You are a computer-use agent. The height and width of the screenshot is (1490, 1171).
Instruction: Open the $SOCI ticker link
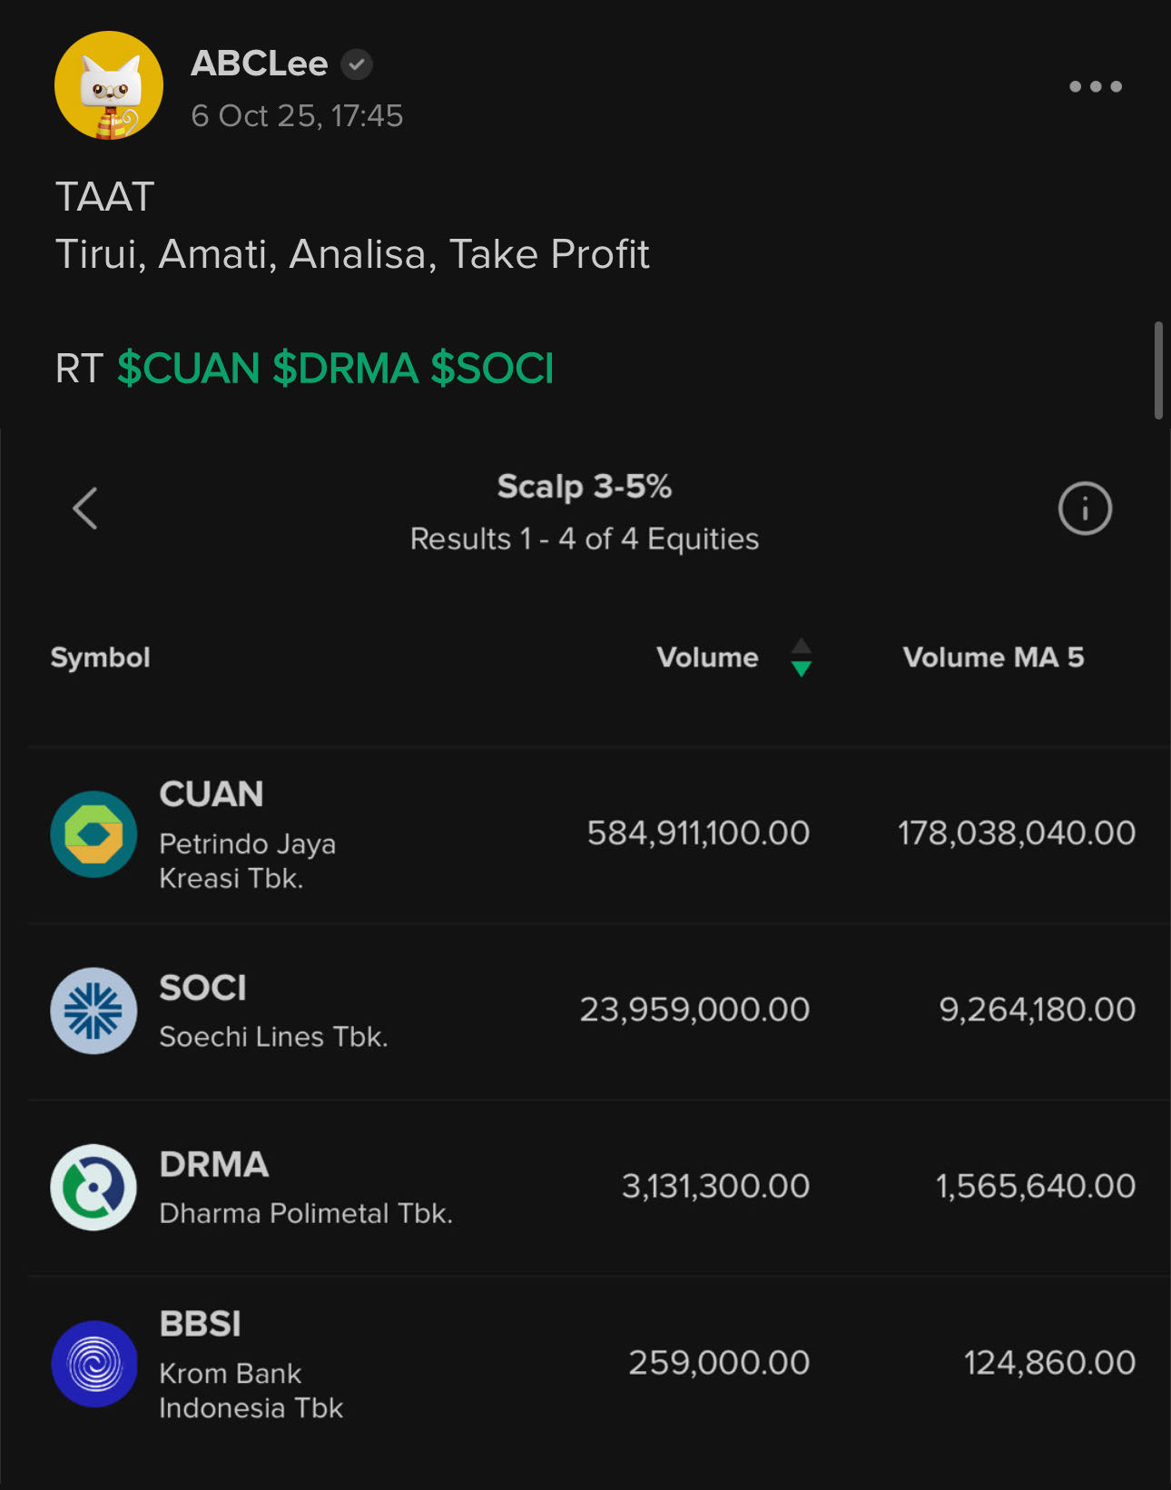[x=492, y=369]
